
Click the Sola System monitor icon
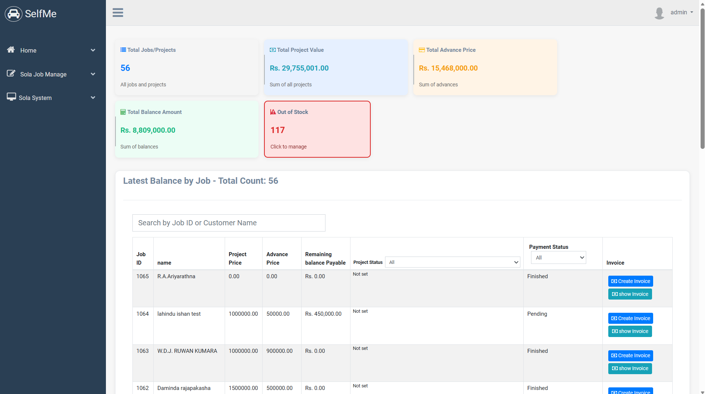pyautogui.click(x=11, y=97)
